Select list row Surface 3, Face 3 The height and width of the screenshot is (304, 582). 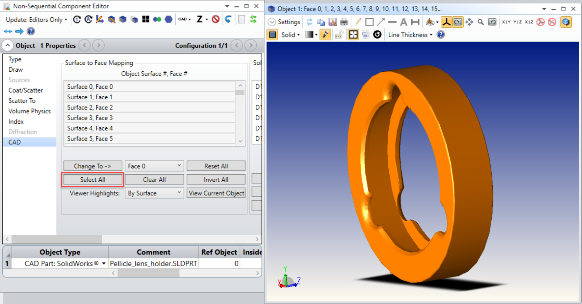tap(150, 118)
